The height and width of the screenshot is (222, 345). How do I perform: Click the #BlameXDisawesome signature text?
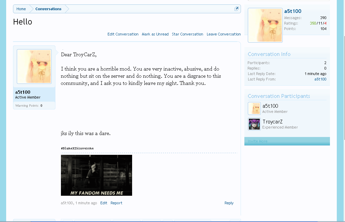(77, 148)
